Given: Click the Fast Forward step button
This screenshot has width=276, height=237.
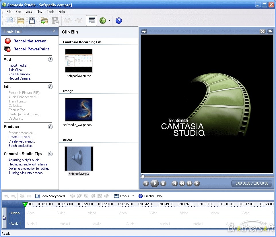Looking at the screenshot, I should [190, 184].
